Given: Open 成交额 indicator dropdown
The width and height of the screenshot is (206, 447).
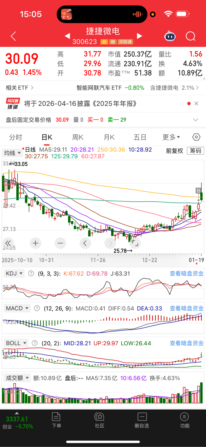Looking at the screenshot, I should point(17,378).
